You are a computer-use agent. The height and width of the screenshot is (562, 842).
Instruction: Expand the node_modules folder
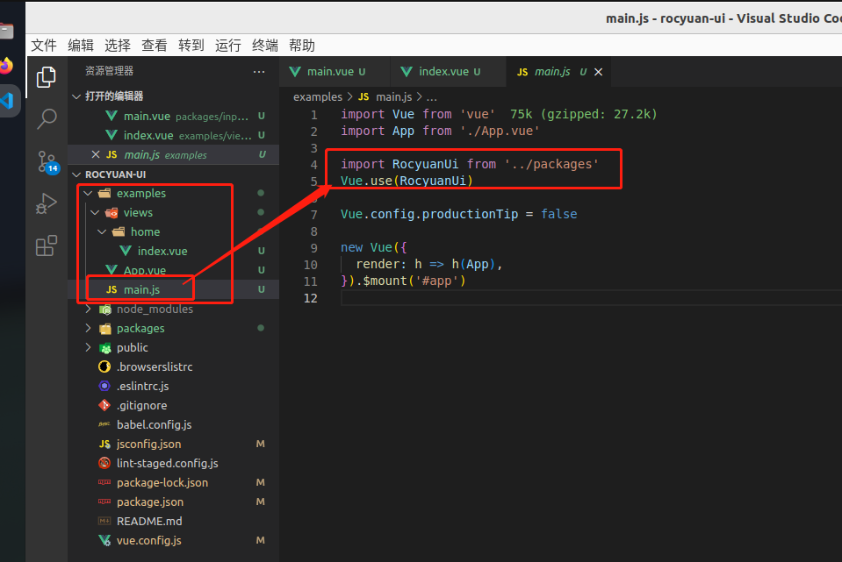click(x=88, y=309)
